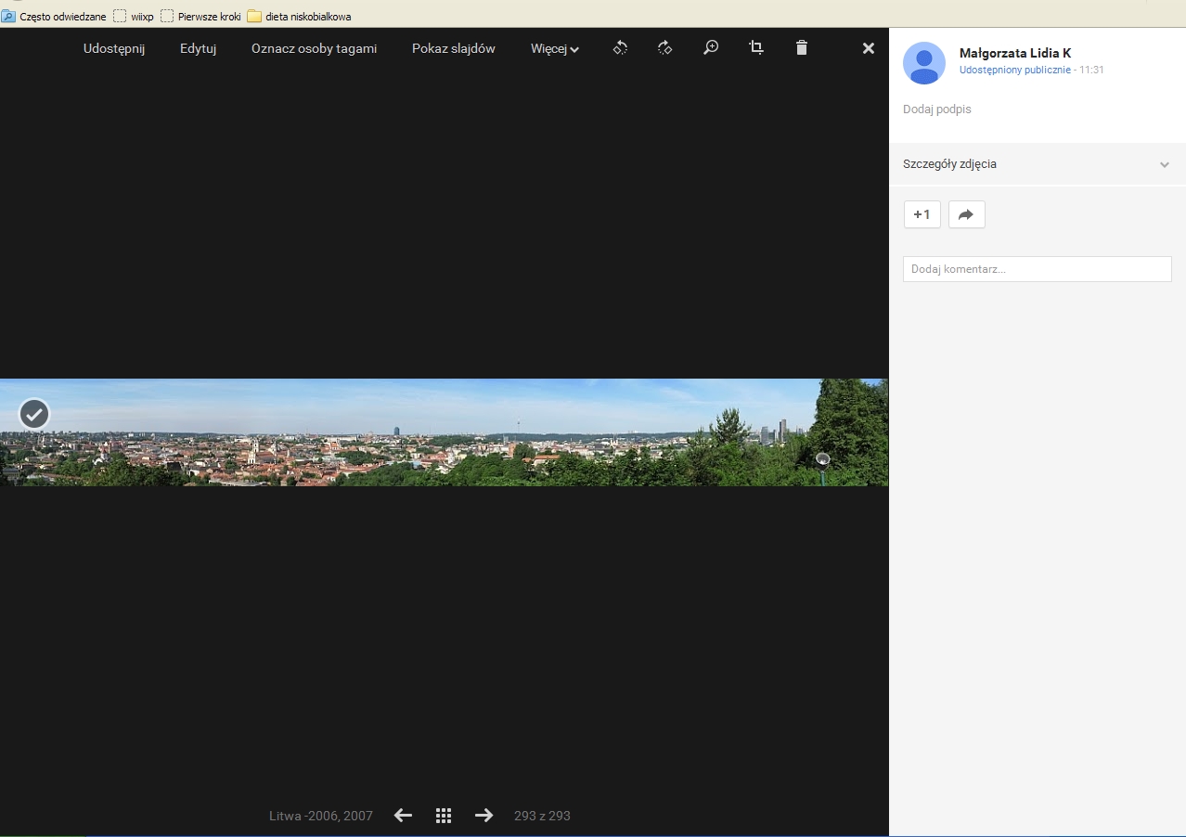1186x837 pixels.
Task: Click Udostępnij in the top toolbar
Action: point(114,49)
